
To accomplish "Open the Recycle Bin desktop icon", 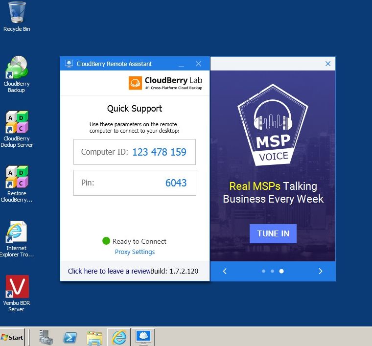I will (x=17, y=16).
